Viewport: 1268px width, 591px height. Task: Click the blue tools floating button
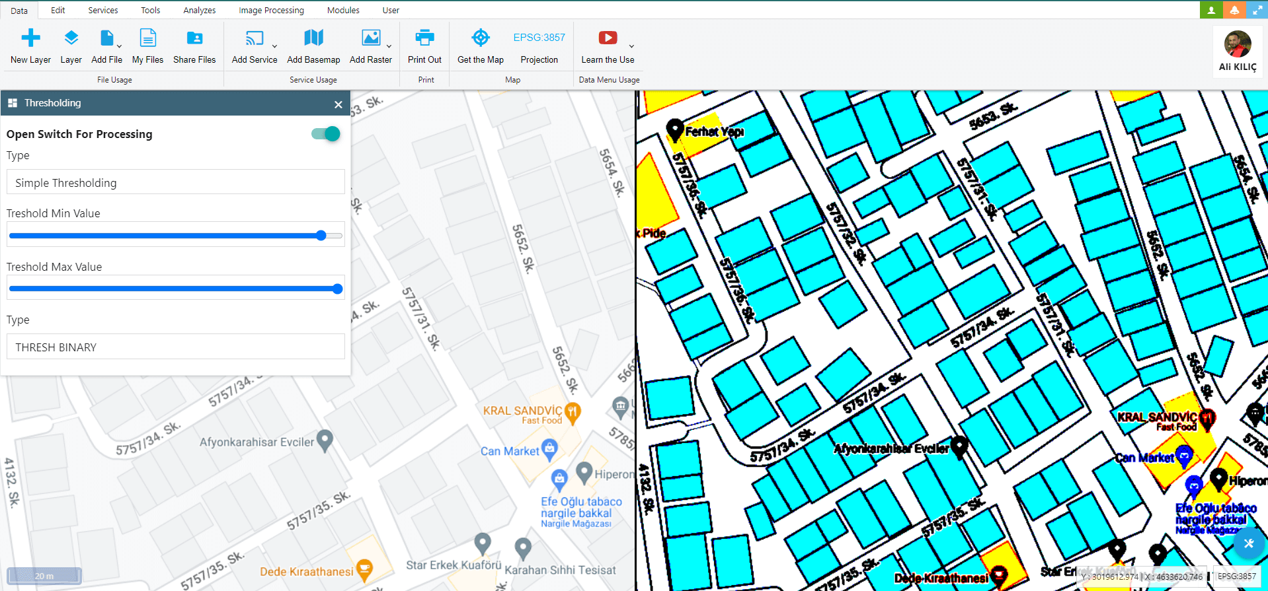tap(1249, 543)
